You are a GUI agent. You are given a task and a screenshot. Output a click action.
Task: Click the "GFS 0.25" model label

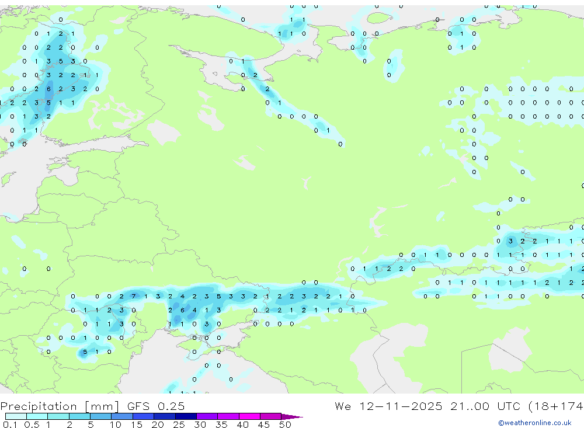[156, 406]
